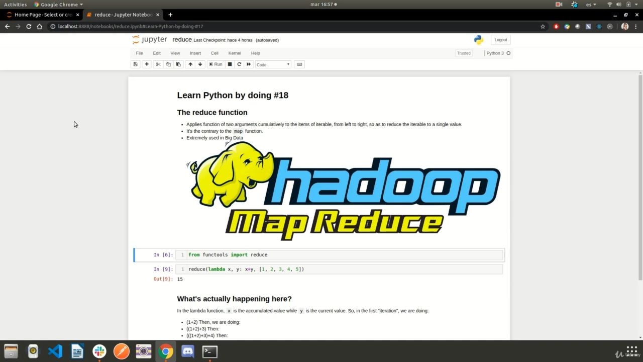Open the Chrome three-dot menu
The image size is (643, 362).
point(636,26)
